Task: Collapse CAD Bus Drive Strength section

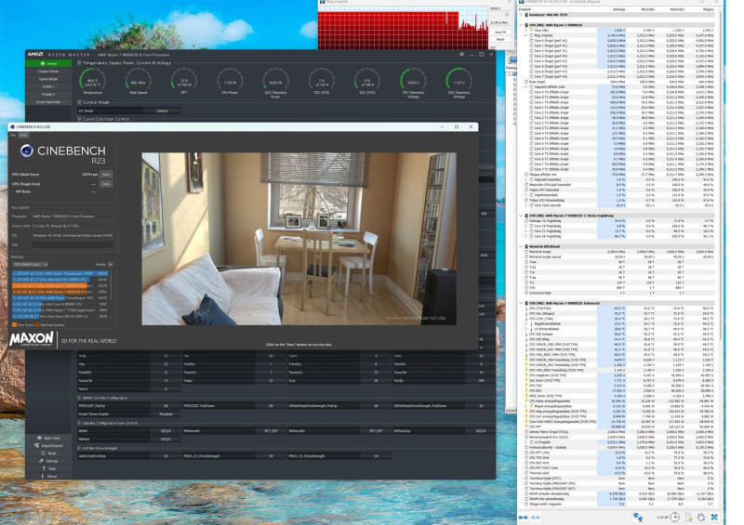Action: [x=79, y=448]
